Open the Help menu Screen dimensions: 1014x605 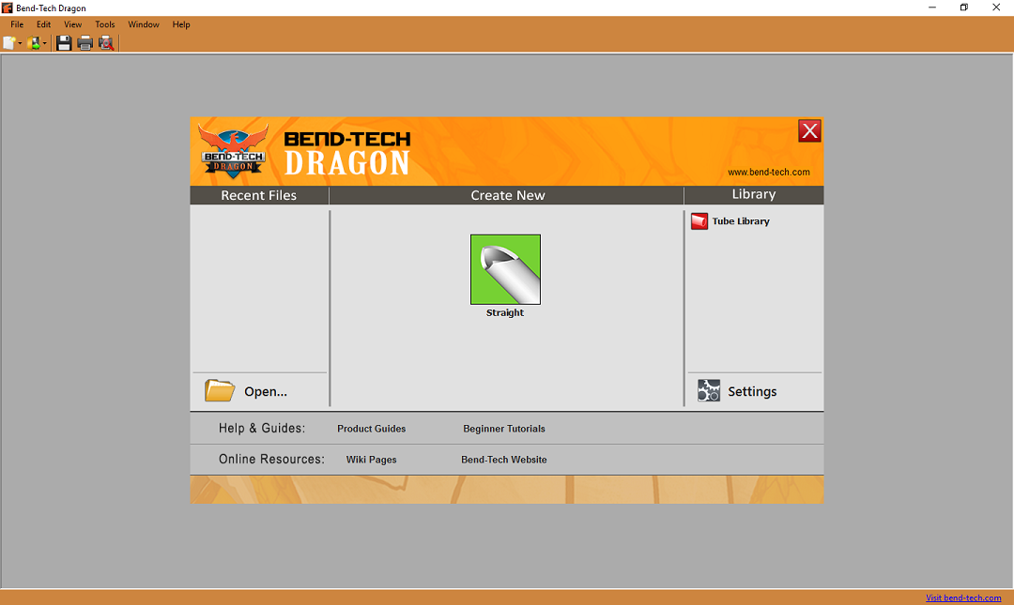tap(181, 24)
